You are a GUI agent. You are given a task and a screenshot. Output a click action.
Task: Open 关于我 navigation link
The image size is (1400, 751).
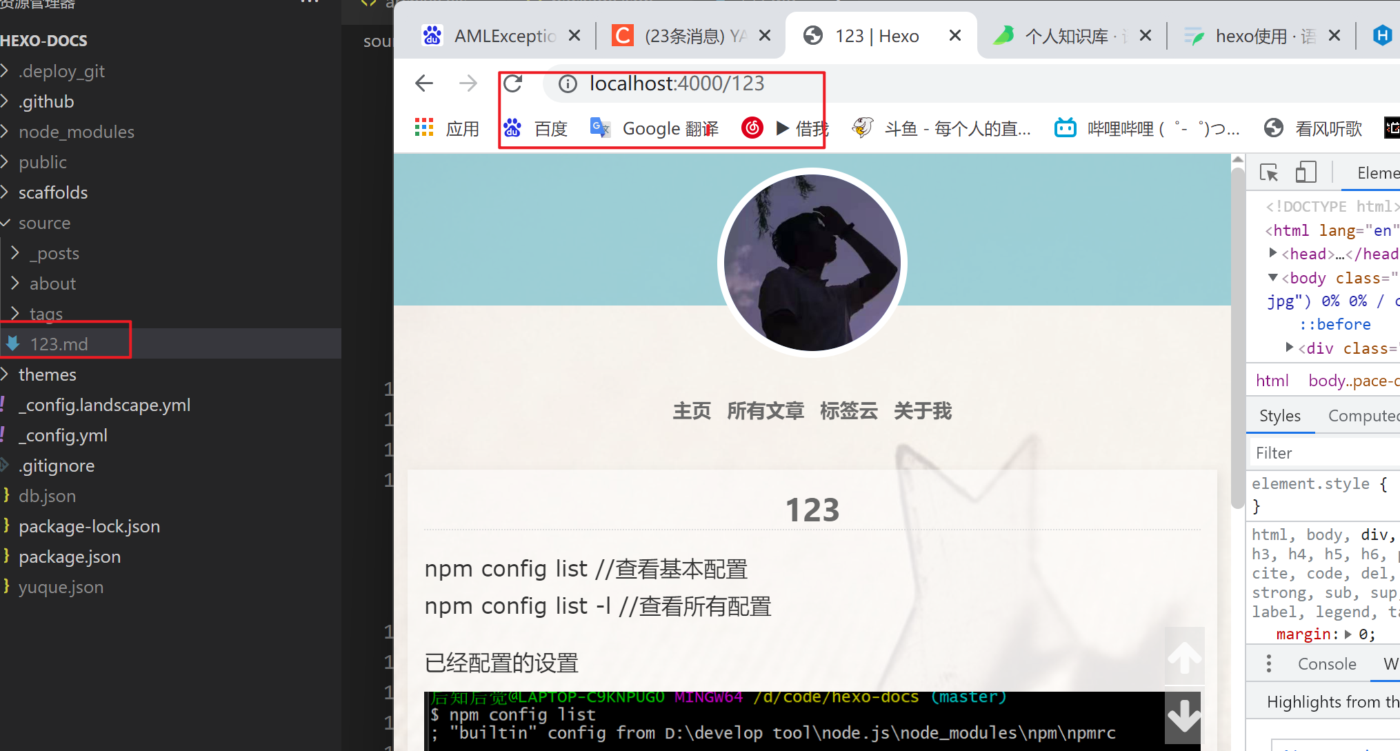point(923,411)
